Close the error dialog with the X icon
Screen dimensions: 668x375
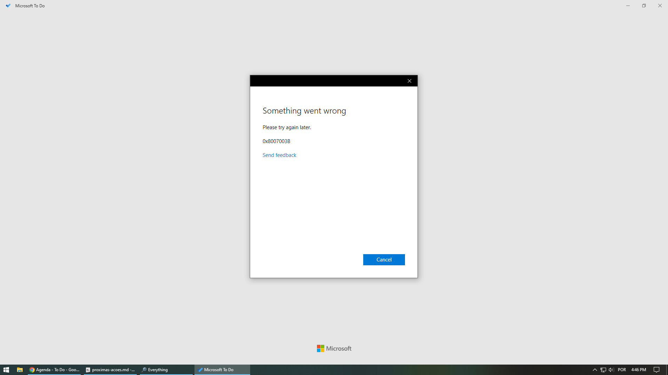409,81
